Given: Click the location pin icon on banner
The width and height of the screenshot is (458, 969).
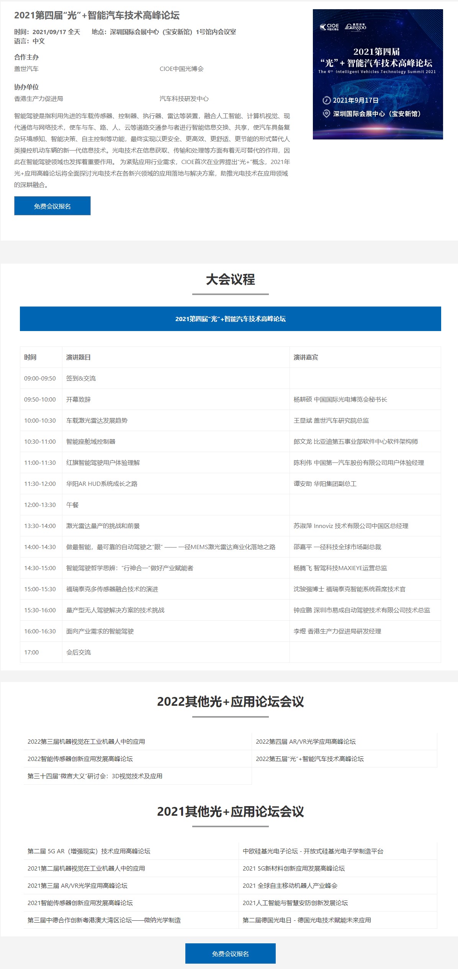Looking at the screenshot, I should (x=326, y=113).
